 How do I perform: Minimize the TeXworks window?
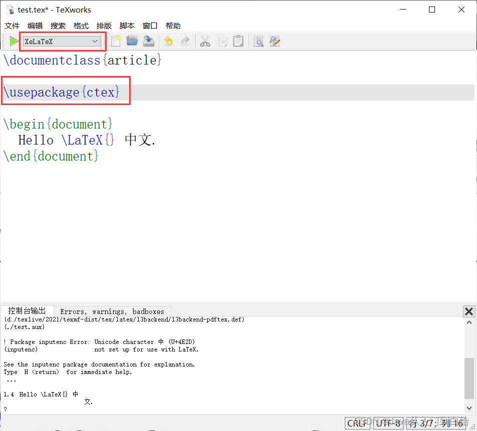coord(403,9)
